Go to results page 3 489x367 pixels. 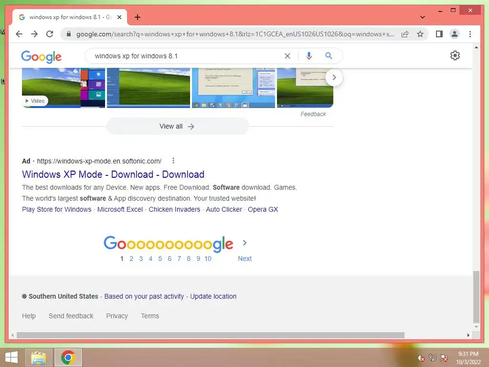click(141, 259)
